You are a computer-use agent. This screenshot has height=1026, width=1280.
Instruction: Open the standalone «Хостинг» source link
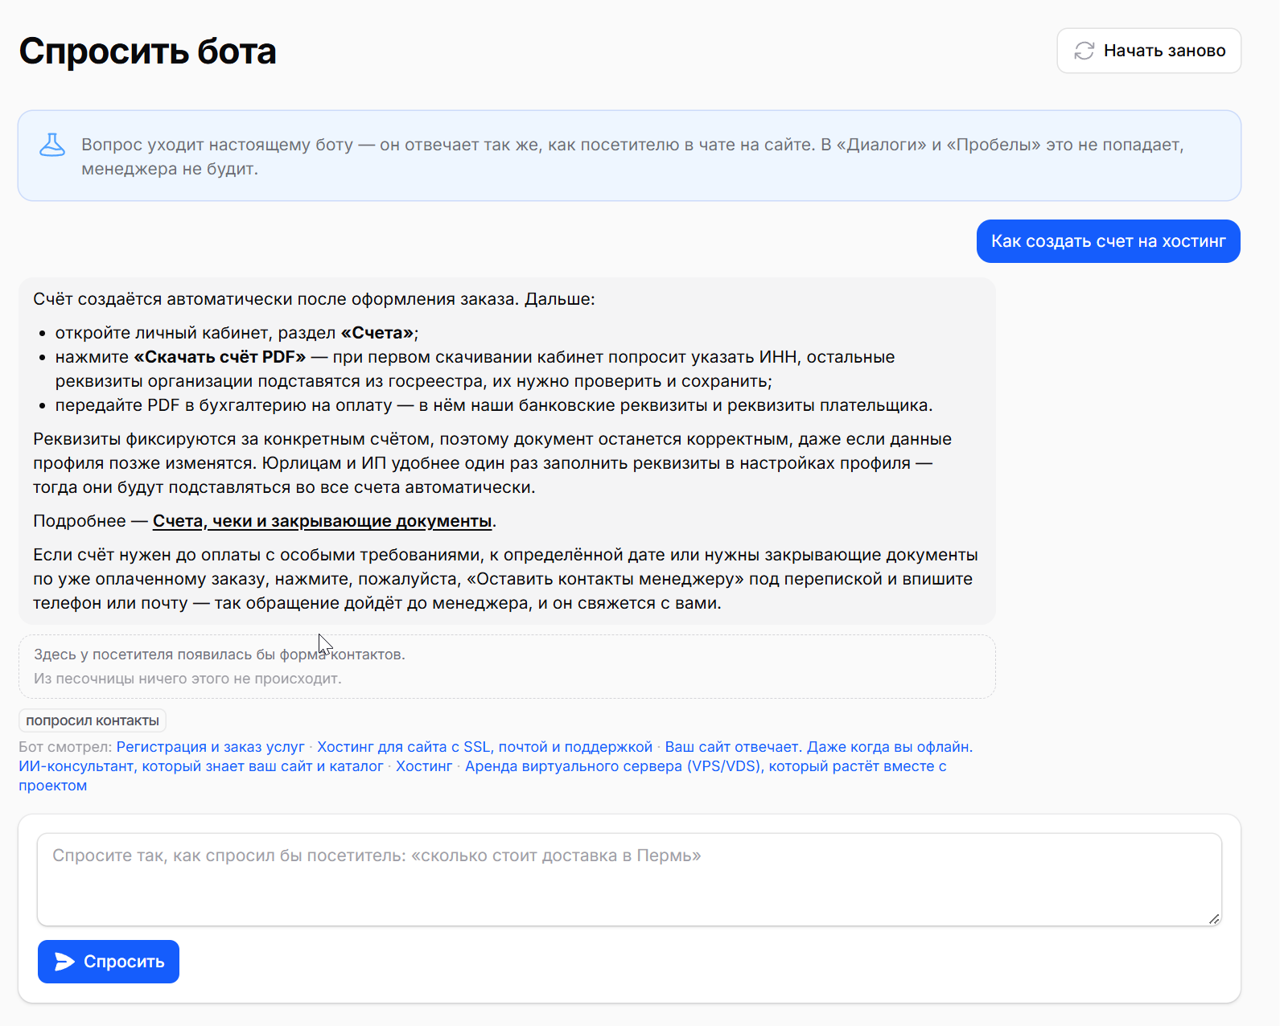click(x=424, y=766)
